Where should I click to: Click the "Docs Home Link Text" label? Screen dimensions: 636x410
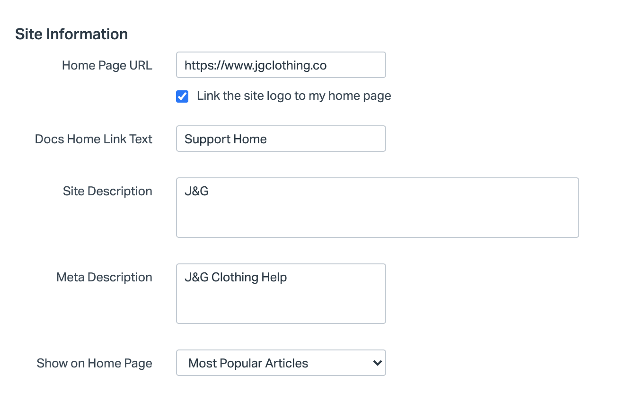[94, 139]
